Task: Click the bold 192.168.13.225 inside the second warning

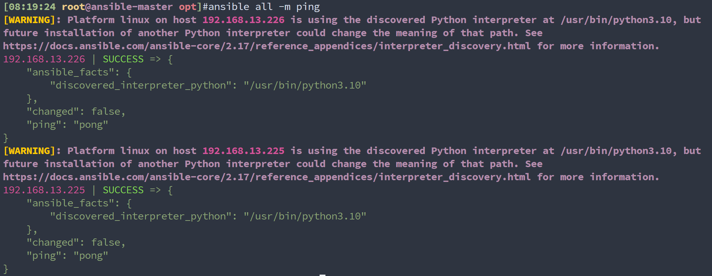Action: (243, 151)
